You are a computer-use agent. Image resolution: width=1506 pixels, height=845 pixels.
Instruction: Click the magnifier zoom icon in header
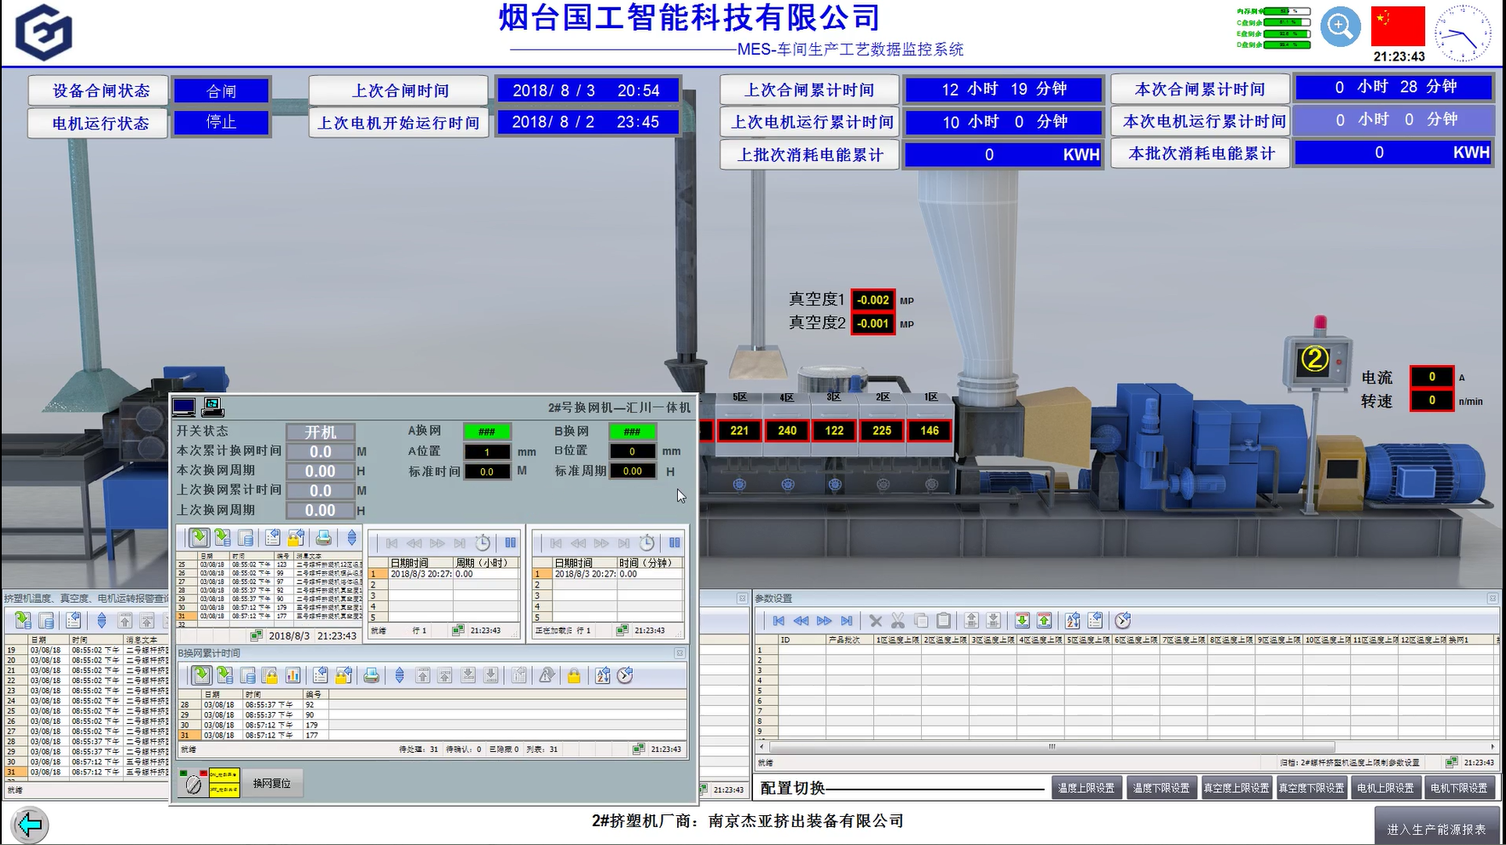pos(1340,27)
